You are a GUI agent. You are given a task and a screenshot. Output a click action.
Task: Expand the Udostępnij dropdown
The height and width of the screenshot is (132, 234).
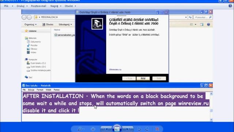click(65, 25)
